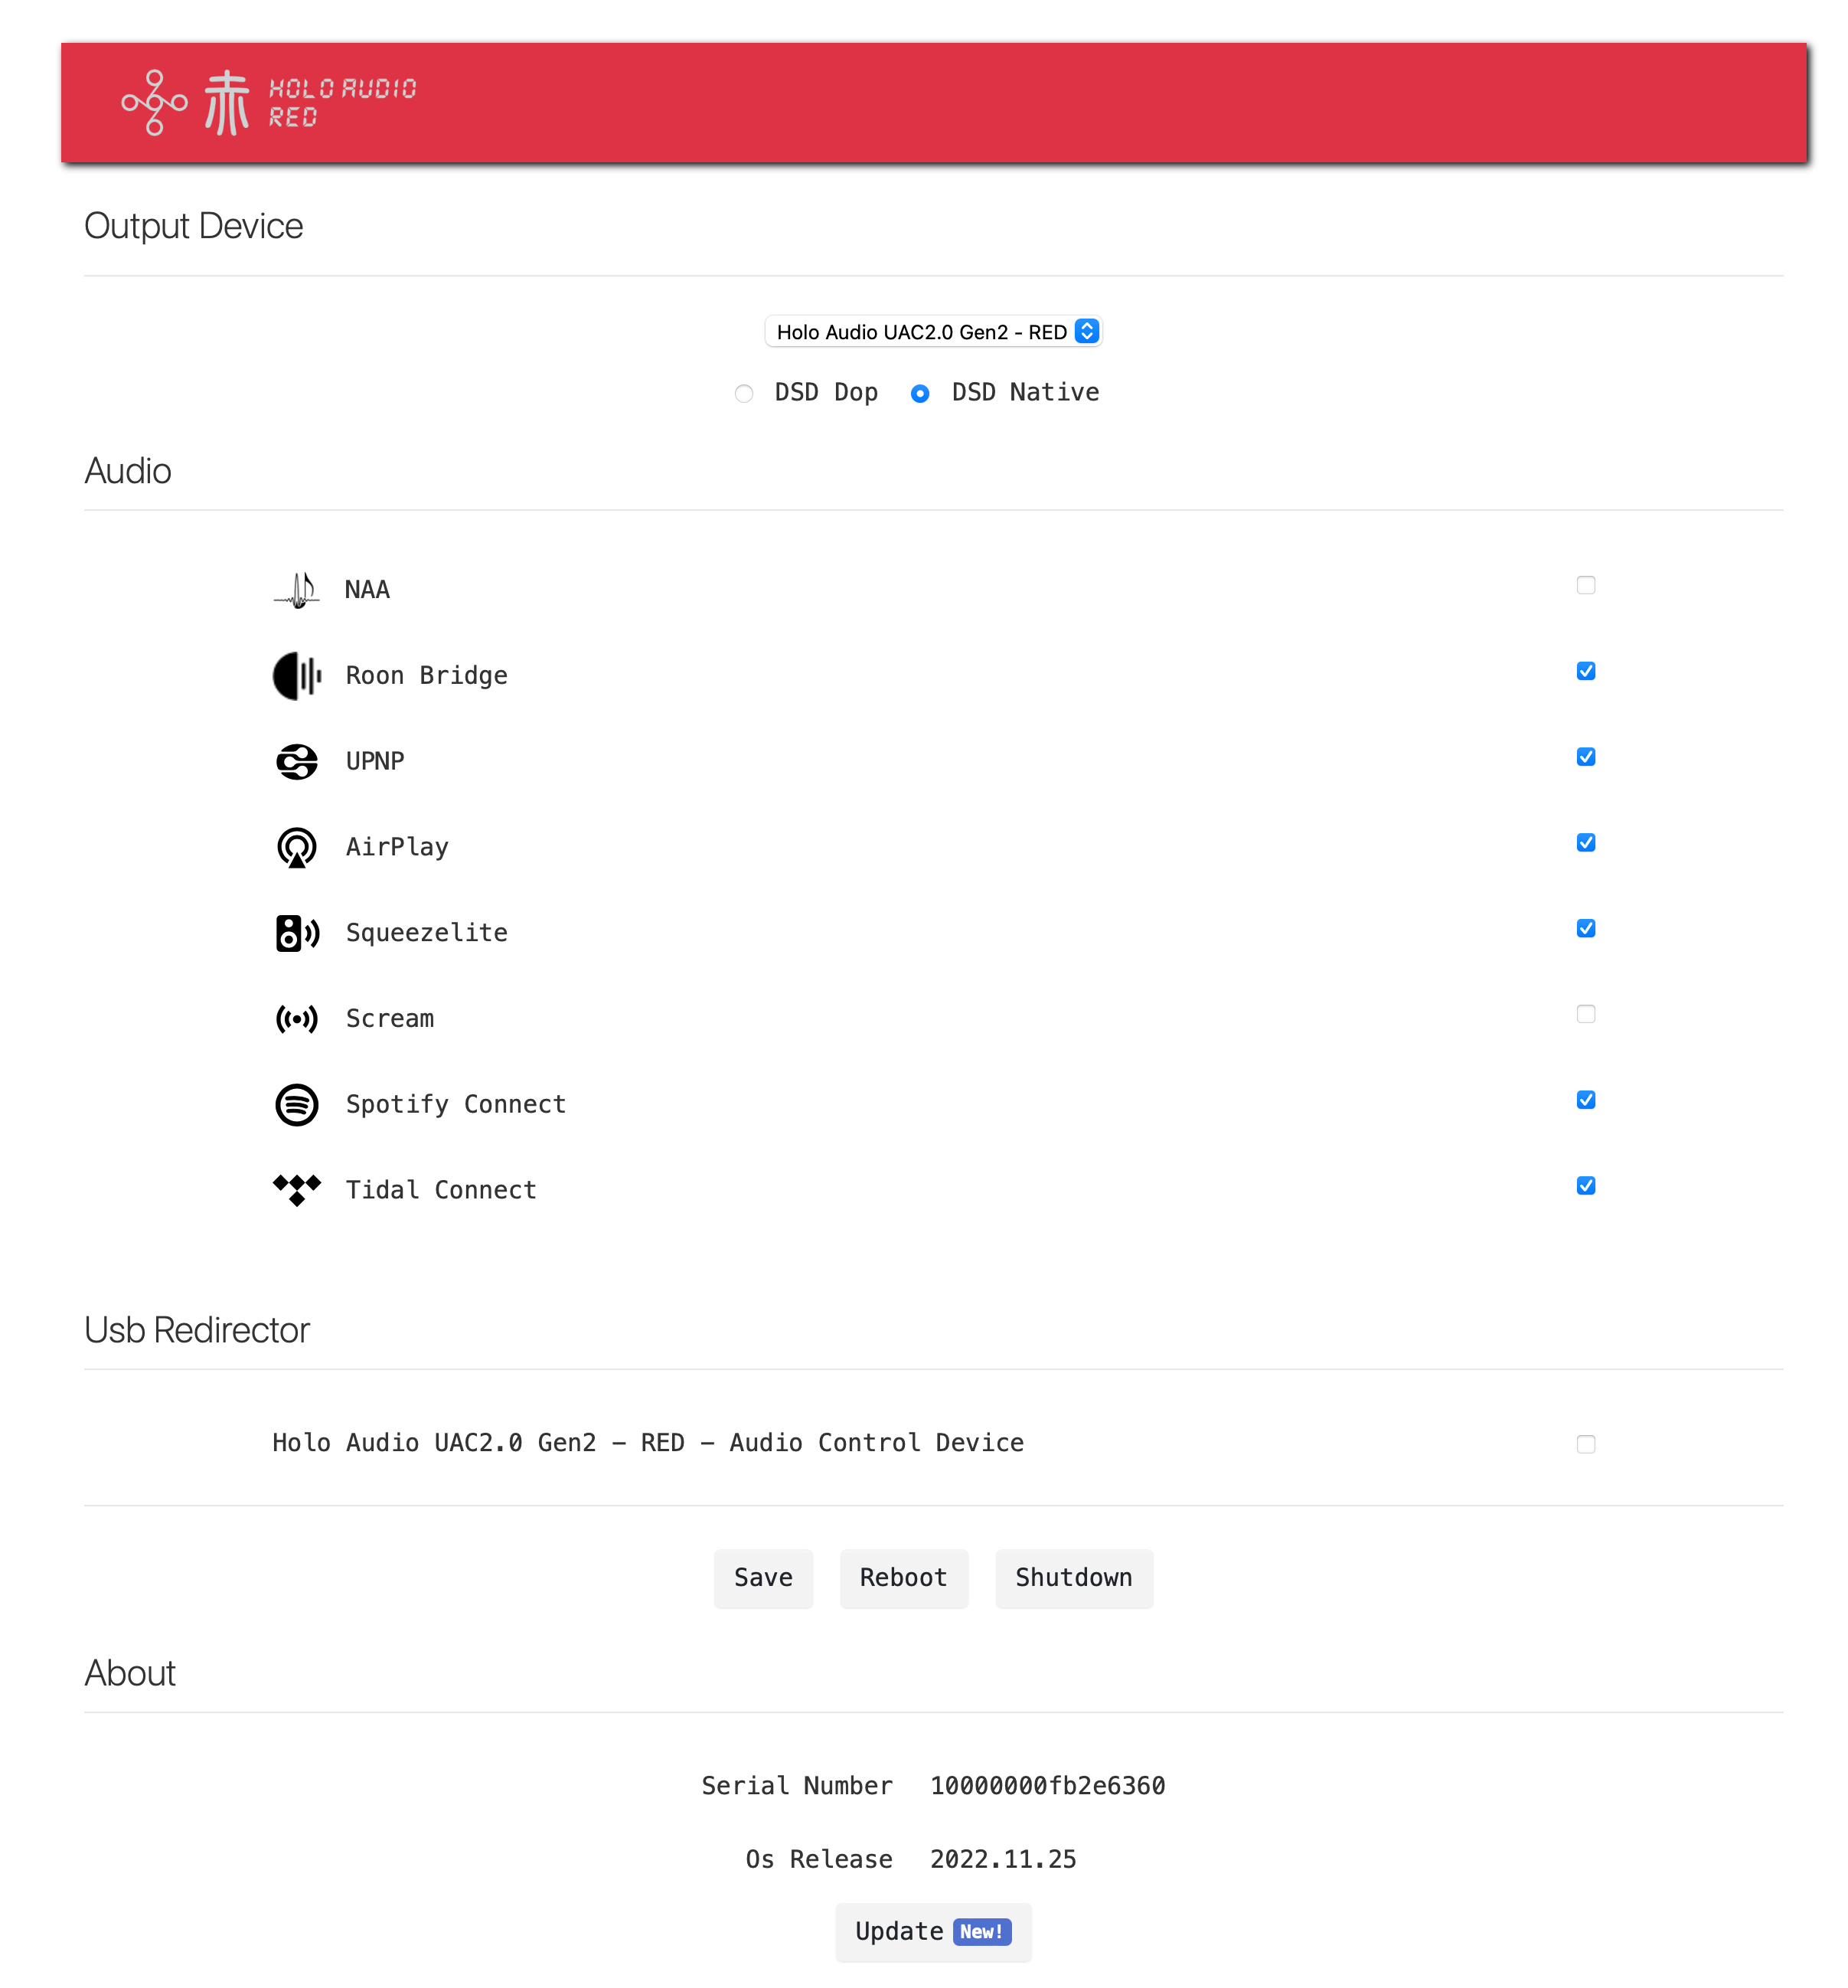Click the DSD Native label text
This screenshot has width=1848, height=1988.
coord(1024,393)
